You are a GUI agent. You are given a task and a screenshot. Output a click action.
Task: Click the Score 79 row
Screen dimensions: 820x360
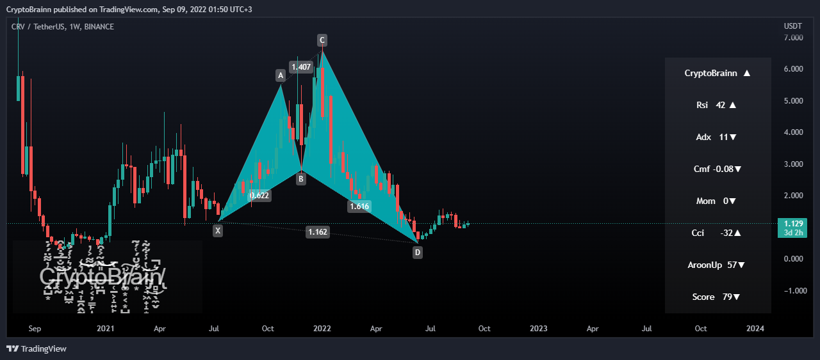click(717, 297)
